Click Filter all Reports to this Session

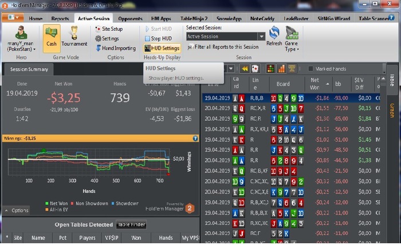(223, 47)
